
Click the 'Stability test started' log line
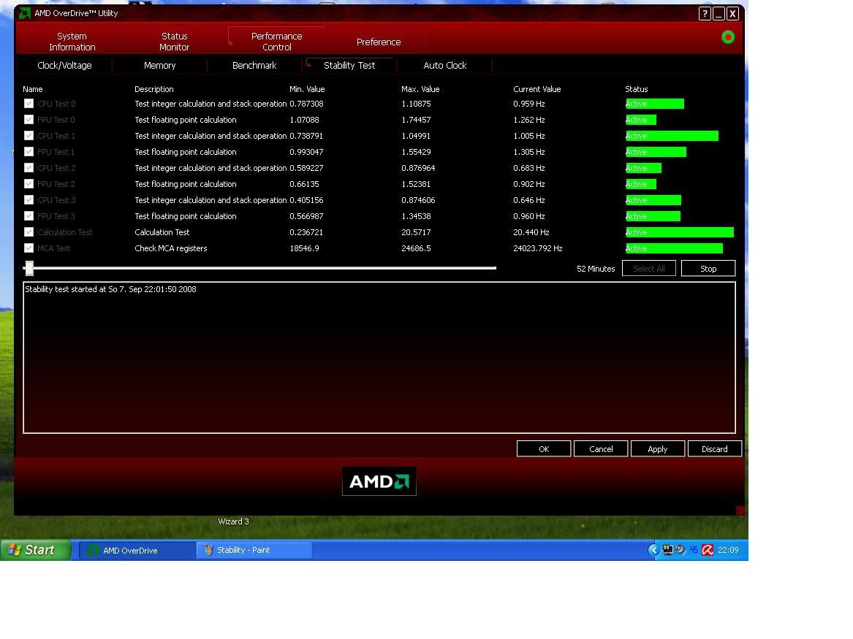110,289
